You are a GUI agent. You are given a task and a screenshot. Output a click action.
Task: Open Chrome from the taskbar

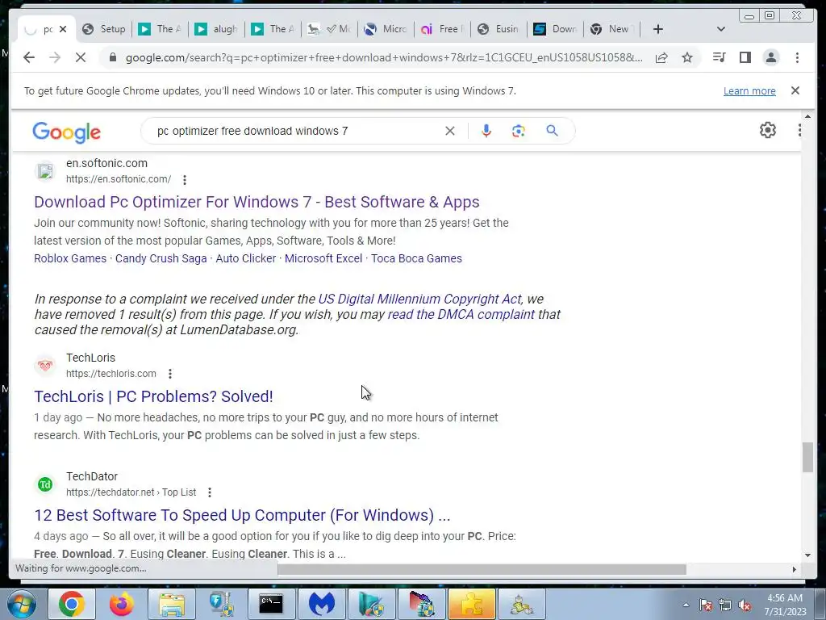pos(71,604)
